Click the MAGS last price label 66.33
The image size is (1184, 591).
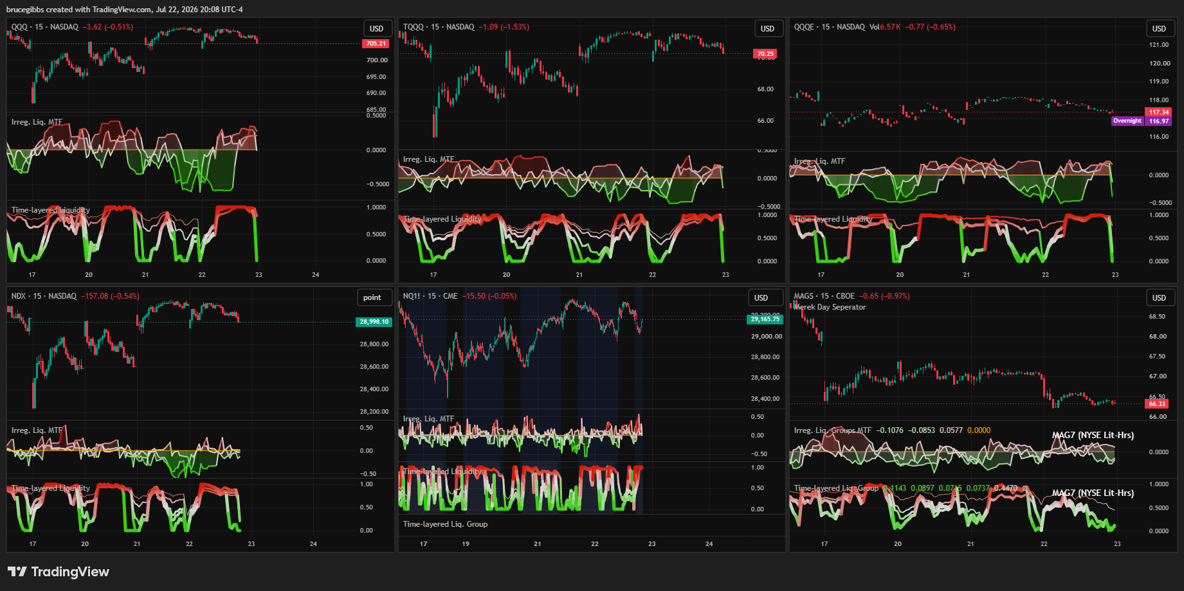(1157, 404)
